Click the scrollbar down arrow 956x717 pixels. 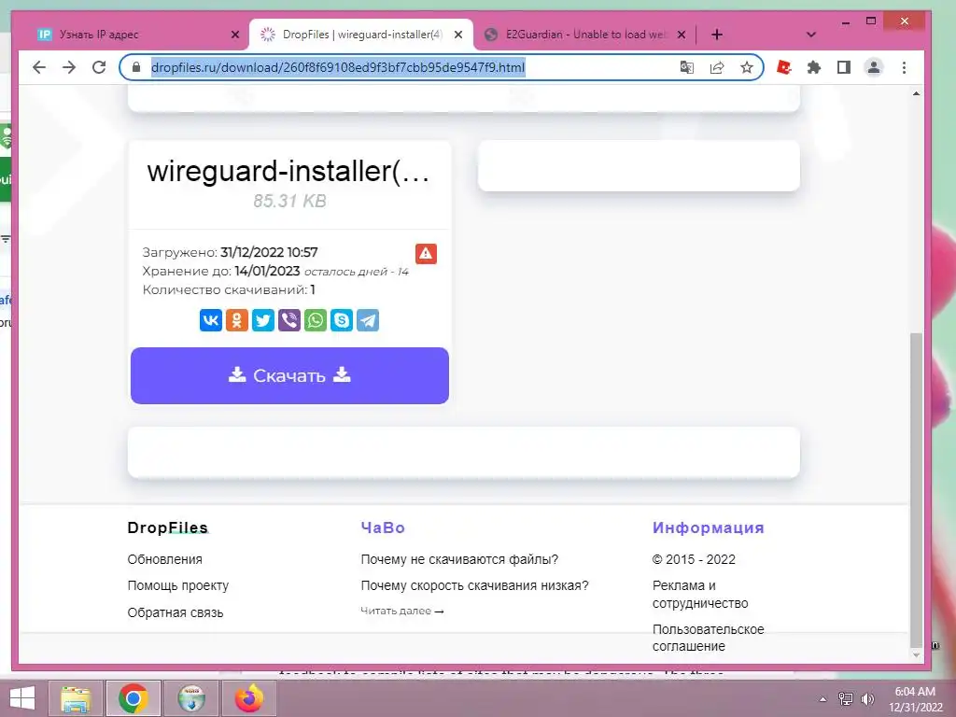(x=916, y=655)
